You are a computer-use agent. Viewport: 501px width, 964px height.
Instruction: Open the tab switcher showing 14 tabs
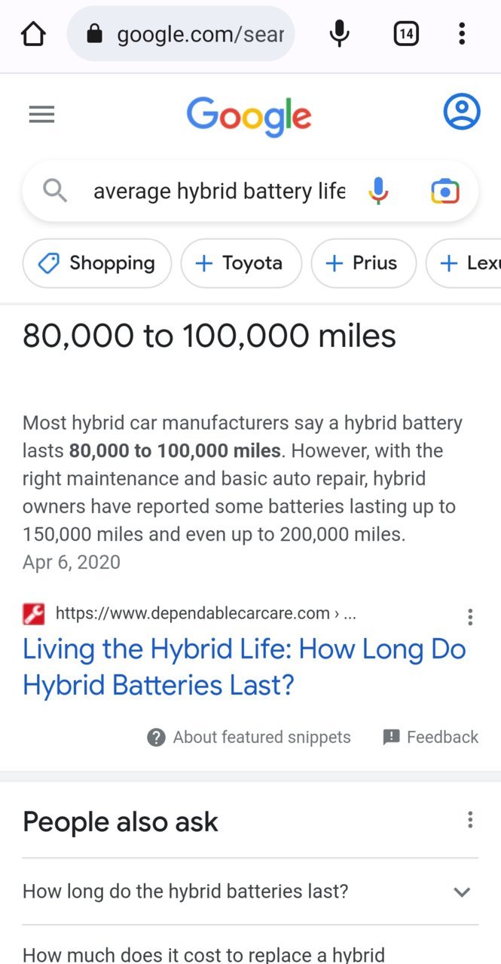click(406, 34)
